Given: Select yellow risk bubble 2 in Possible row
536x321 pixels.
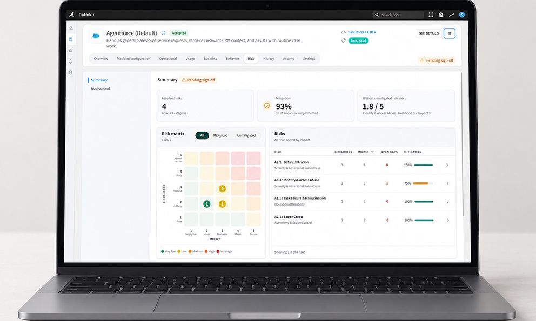Looking at the screenshot, I should [222, 188].
